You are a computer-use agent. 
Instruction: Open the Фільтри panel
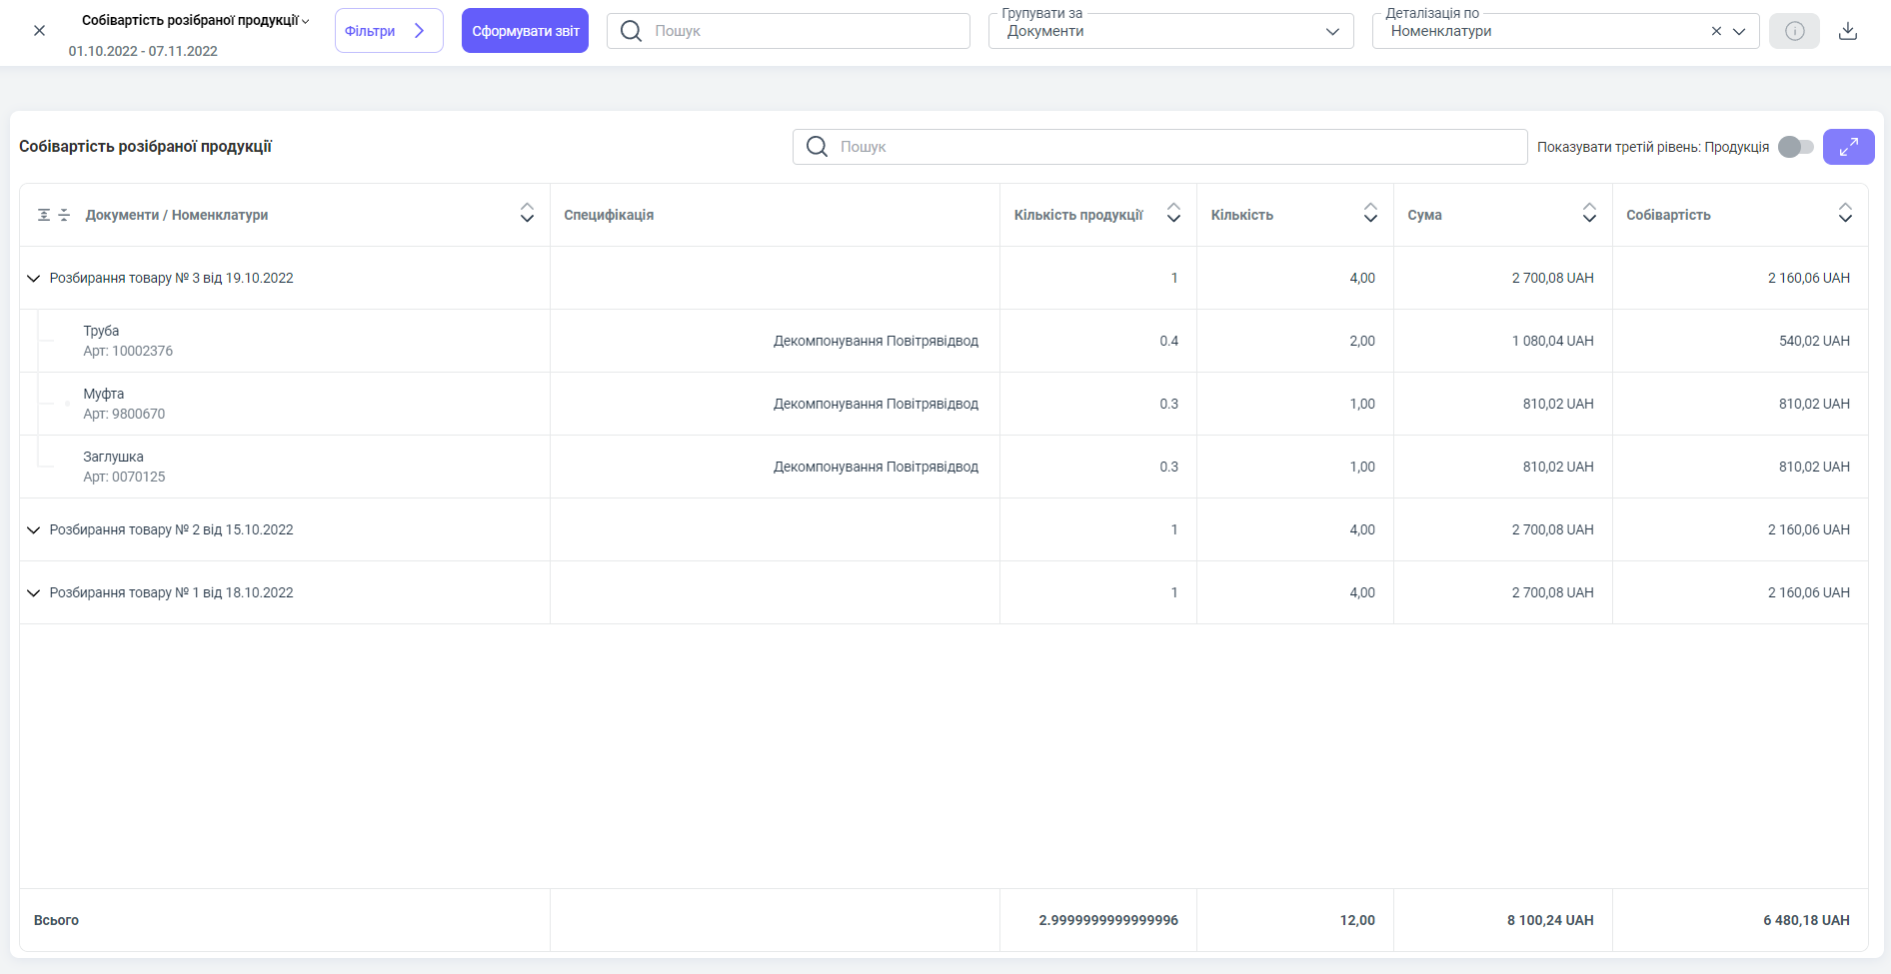(388, 31)
